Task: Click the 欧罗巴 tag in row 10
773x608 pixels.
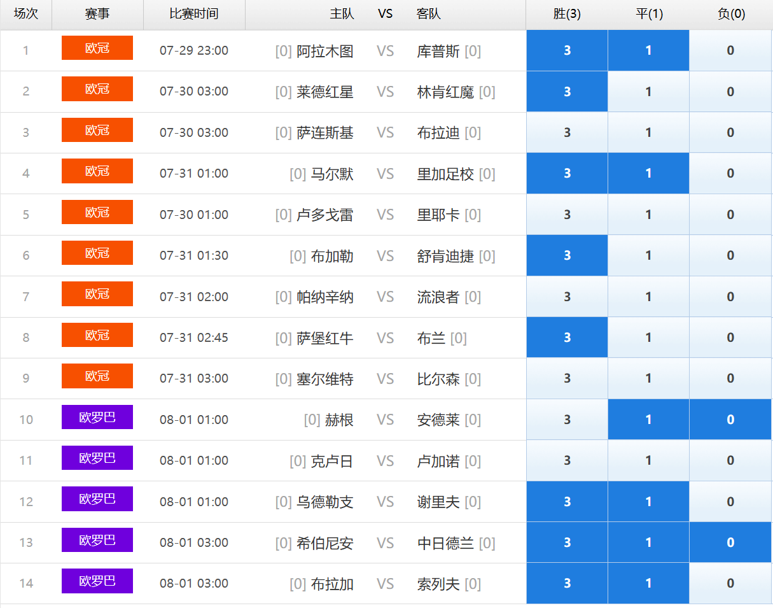Action: 97,417
